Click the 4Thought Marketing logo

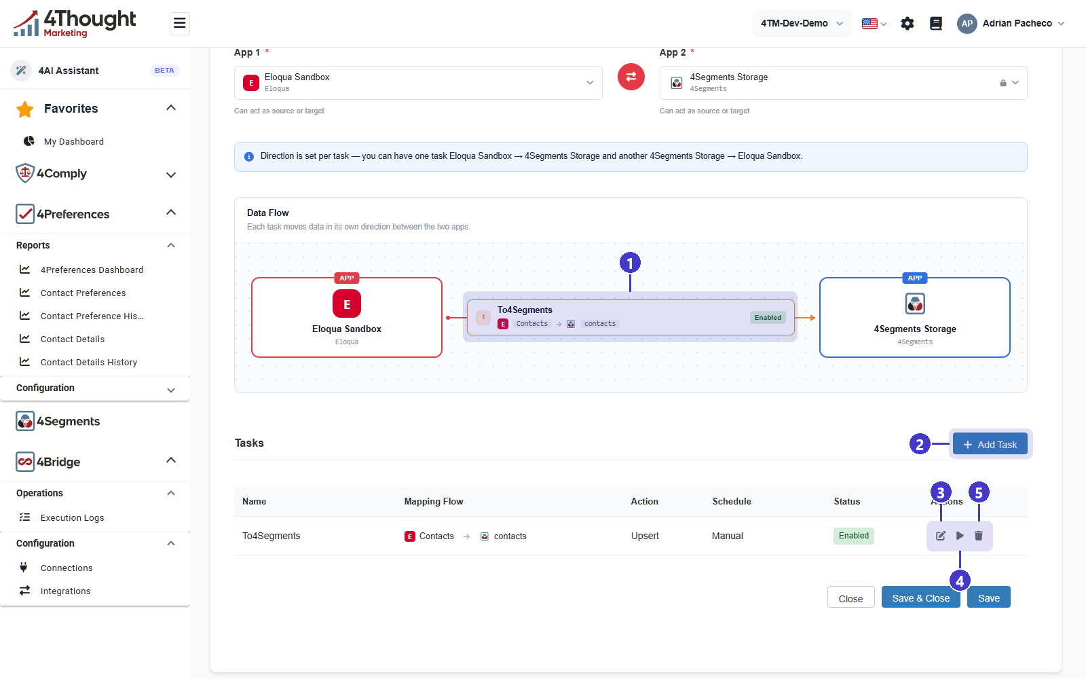point(74,23)
